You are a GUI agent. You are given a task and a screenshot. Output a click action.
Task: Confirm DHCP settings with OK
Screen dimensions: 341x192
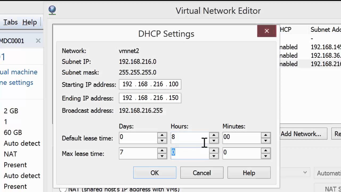tap(155, 173)
